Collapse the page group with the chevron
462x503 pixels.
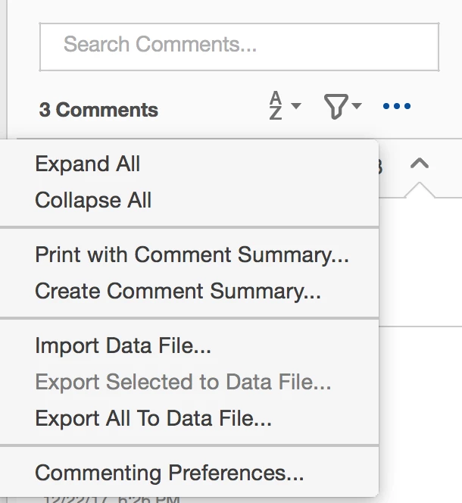coord(420,164)
